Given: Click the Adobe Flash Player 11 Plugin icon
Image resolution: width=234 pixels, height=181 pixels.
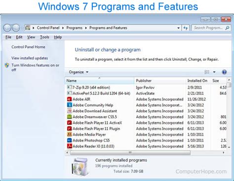Looking at the screenshot, I should pyautogui.click(x=70, y=129).
